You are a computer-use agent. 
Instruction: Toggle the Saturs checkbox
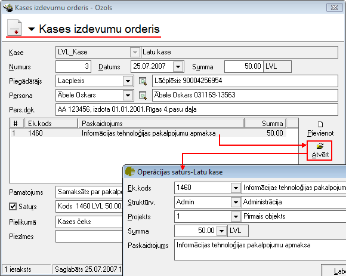click(13, 206)
